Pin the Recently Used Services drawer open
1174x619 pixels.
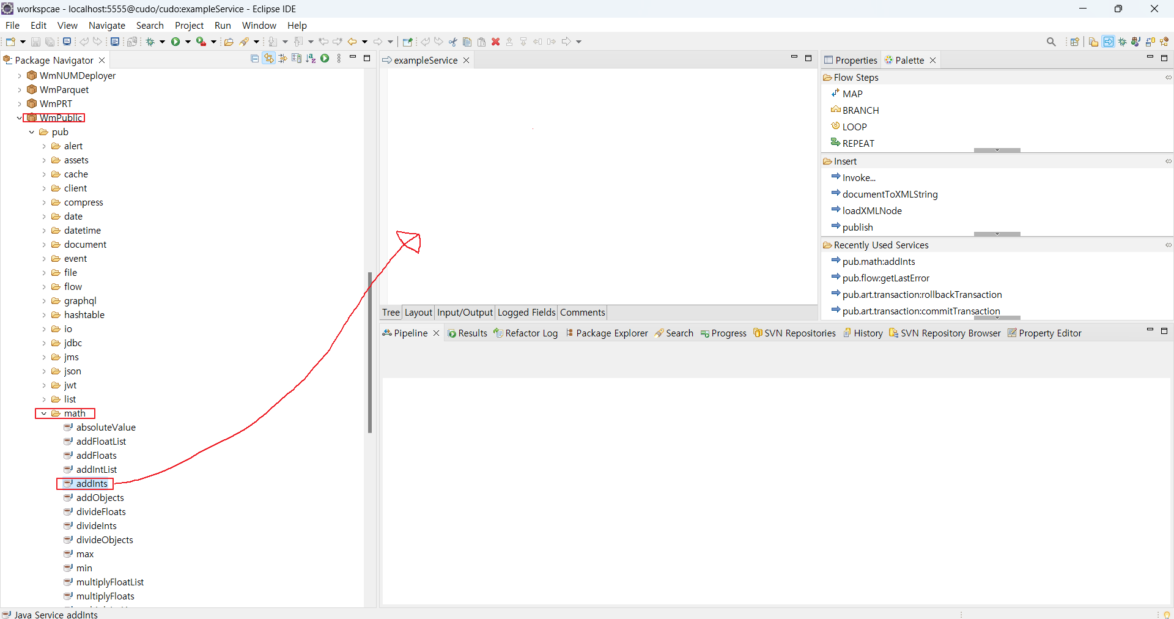(x=1168, y=245)
